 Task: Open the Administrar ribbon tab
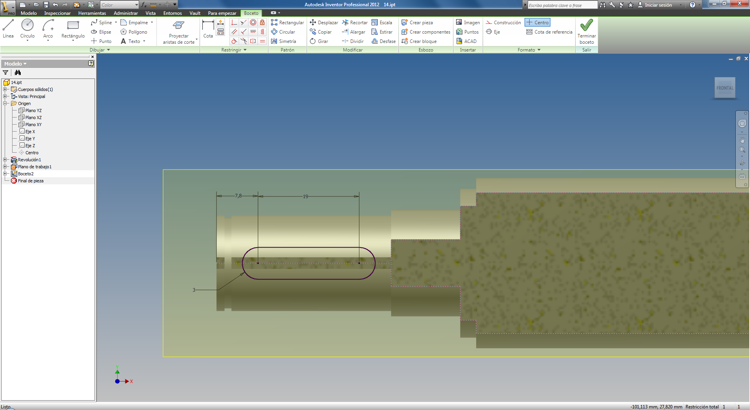(x=126, y=13)
